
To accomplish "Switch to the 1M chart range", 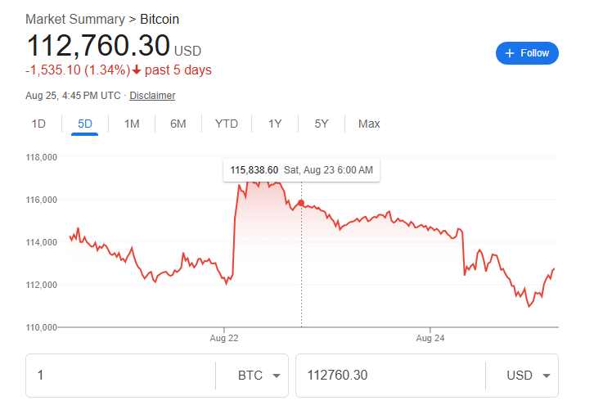I will pyautogui.click(x=132, y=124).
